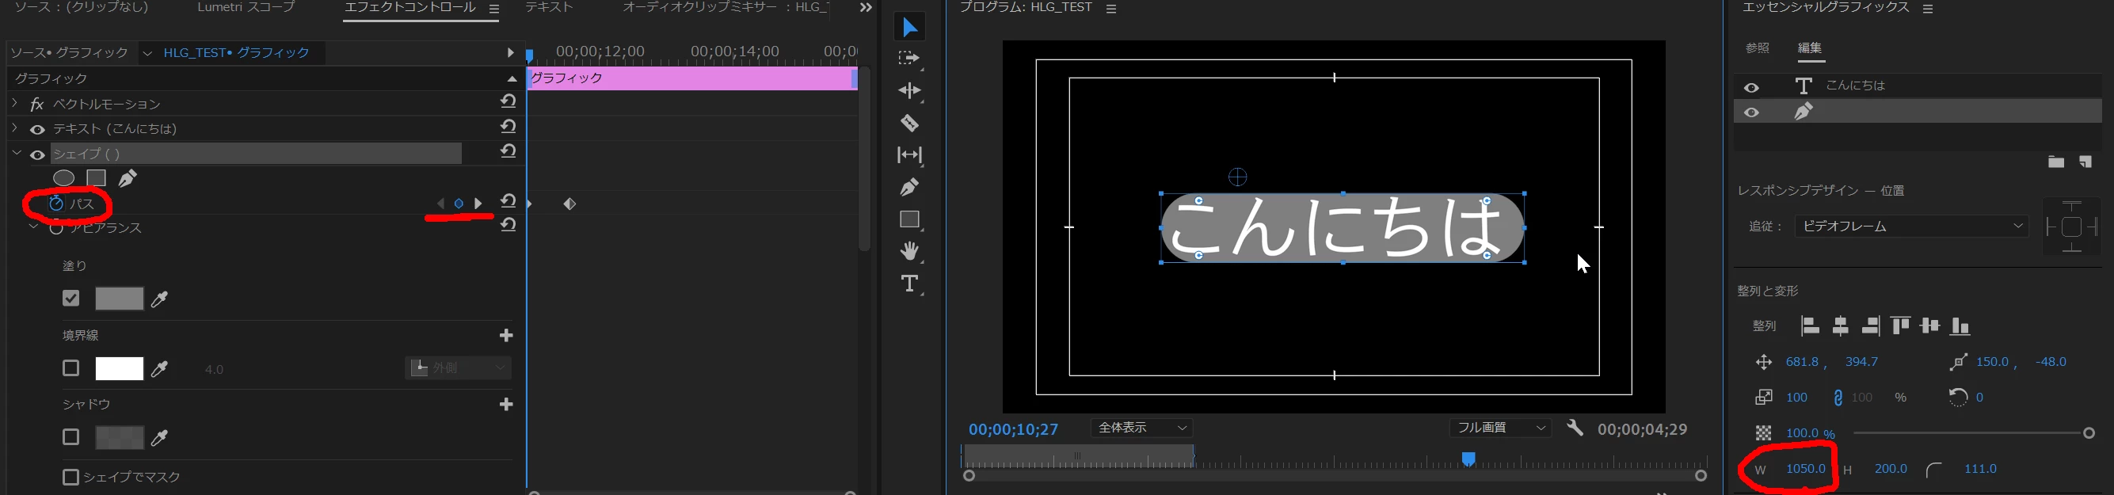Image resolution: width=2114 pixels, height=495 pixels.
Task: Uncheck the 塗り fill checkbox
Action: coord(71,298)
